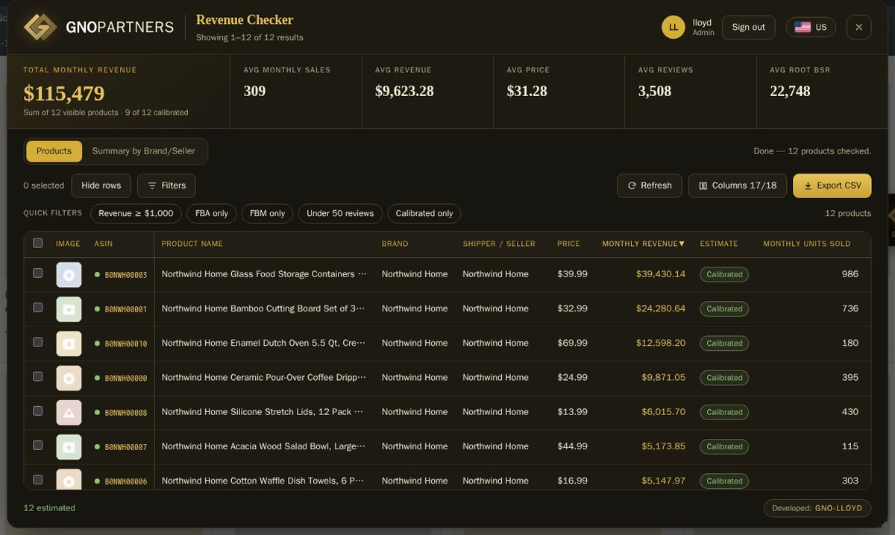The image size is (895, 535).
Task: Open ASIN link B0NWH00007
Action: click(125, 446)
